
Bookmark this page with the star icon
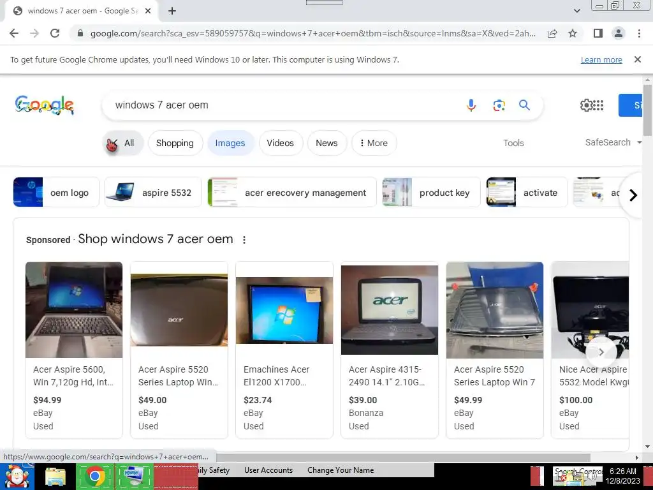(x=573, y=33)
